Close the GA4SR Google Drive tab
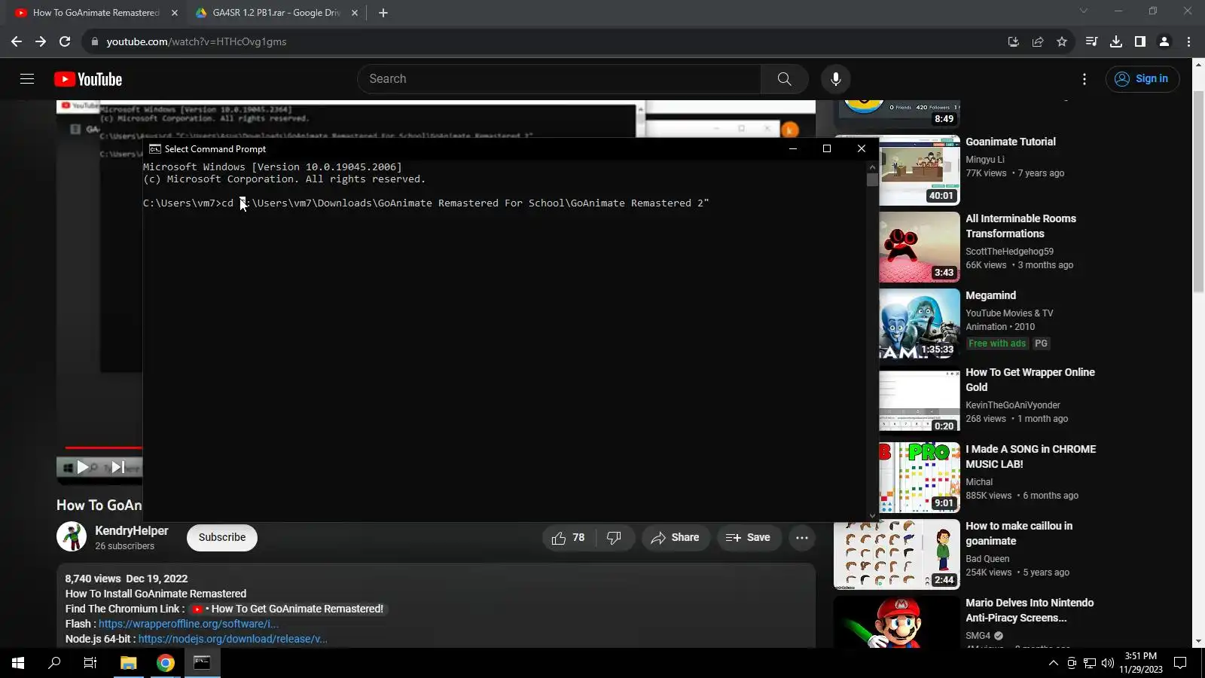This screenshot has width=1205, height=678. [355, 13]
